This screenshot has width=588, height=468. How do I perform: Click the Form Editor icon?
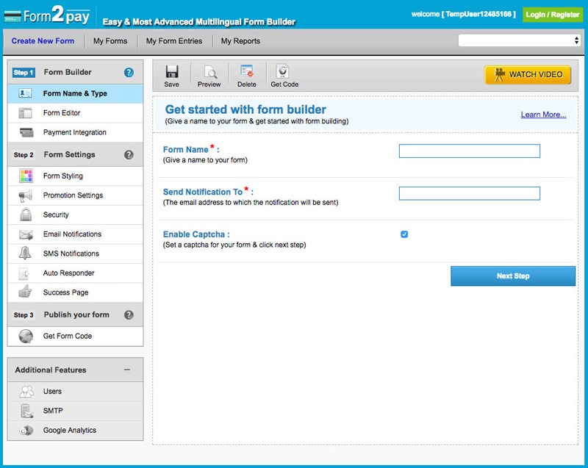(x=25, y=113)
